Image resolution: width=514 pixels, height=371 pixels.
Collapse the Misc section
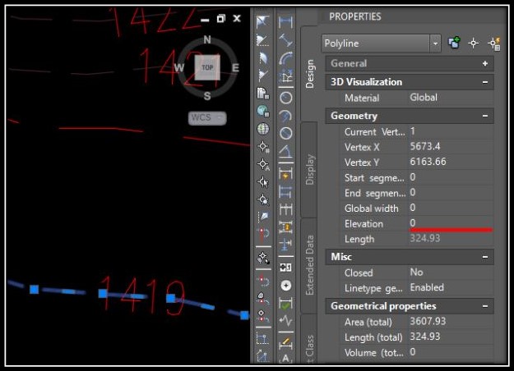coord(485,257)
